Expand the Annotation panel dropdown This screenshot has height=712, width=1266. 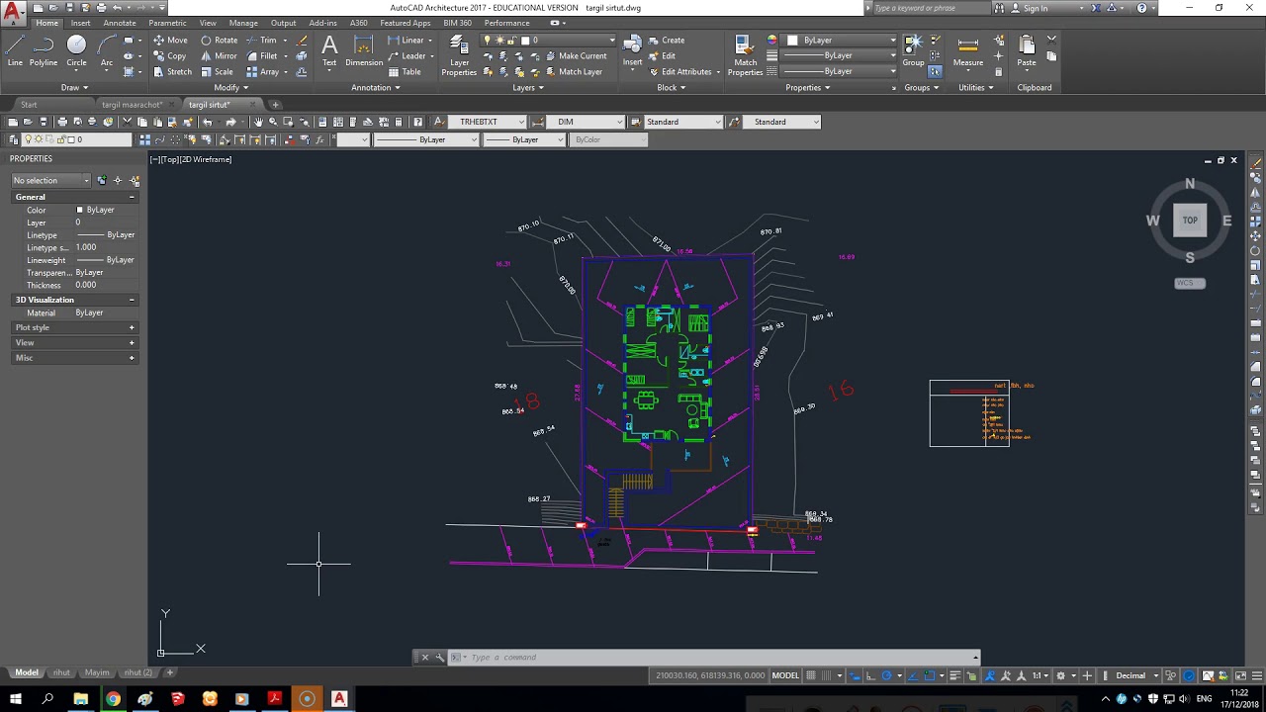[x=376, y=88]
